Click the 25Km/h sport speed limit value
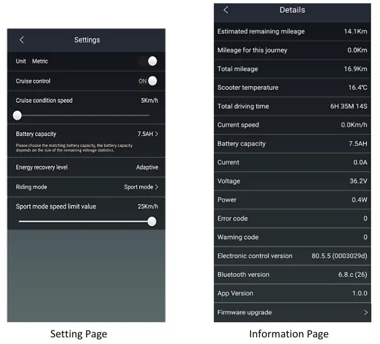The width and height of the screenshot is (380, 344). point(148,206)
